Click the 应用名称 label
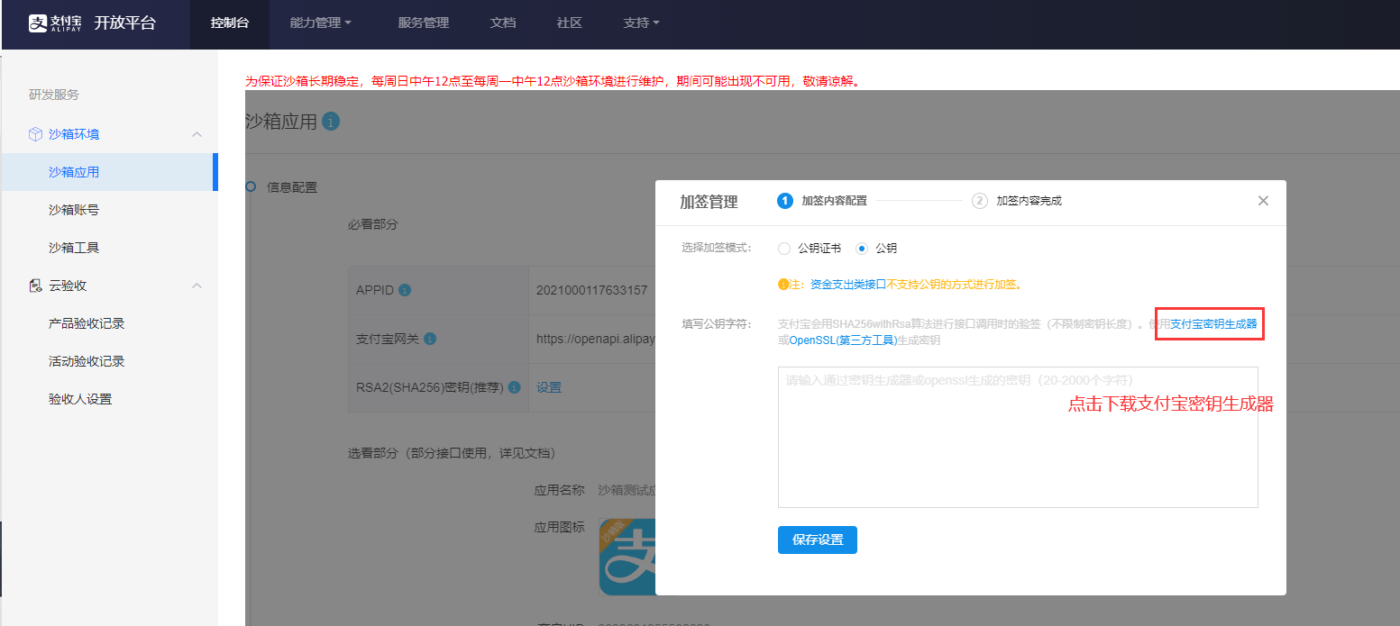This screenshot has height=626, width=1400. tap(560, 491)
